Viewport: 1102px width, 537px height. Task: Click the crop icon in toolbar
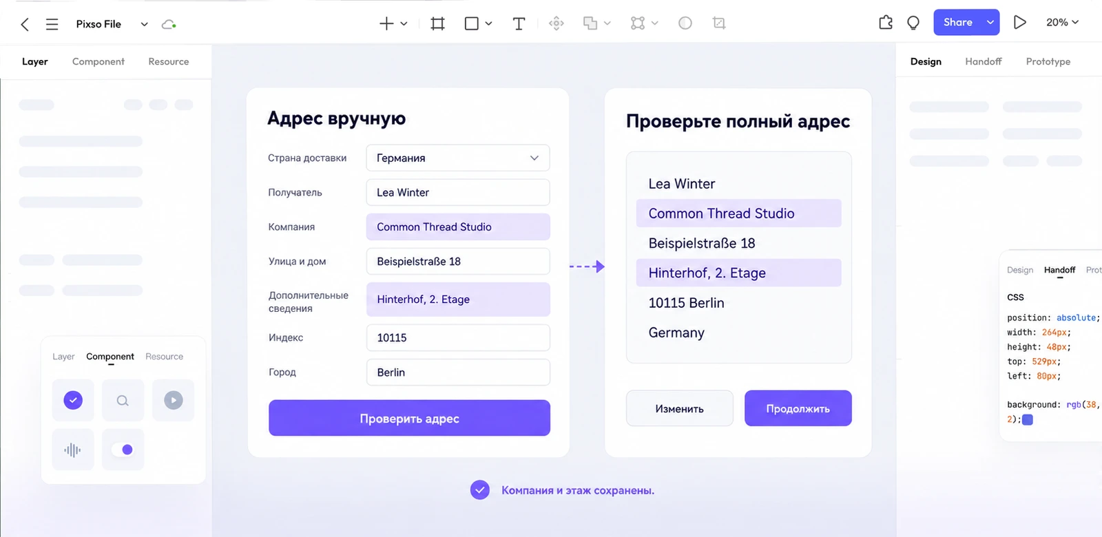(719, 23)
